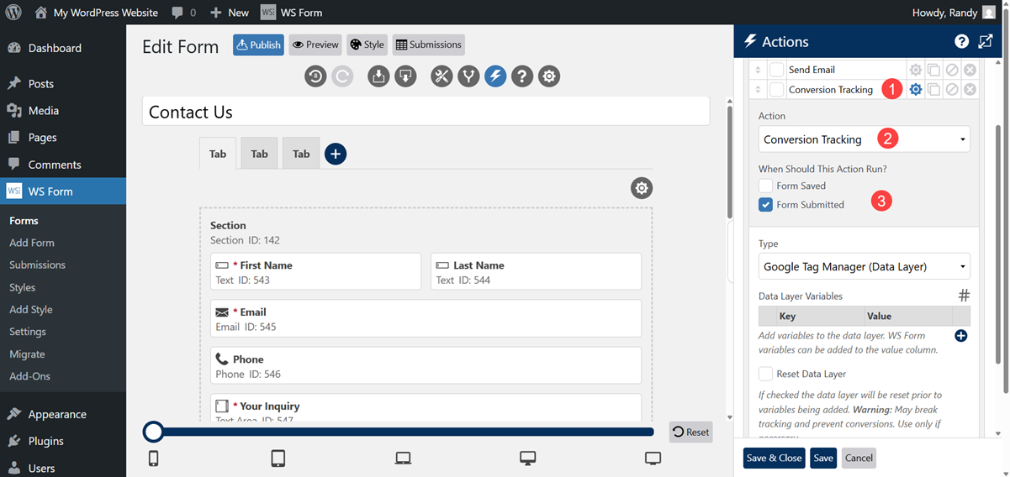This screenshot has height=477, width=1010.
Task: Tick the Reset Data Layer checkbox
Action: click(x=765, y=374)
